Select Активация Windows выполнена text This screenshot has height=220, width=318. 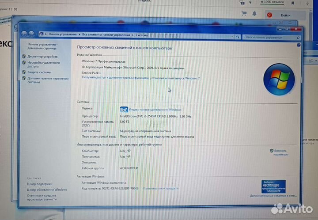coord(104,183)
